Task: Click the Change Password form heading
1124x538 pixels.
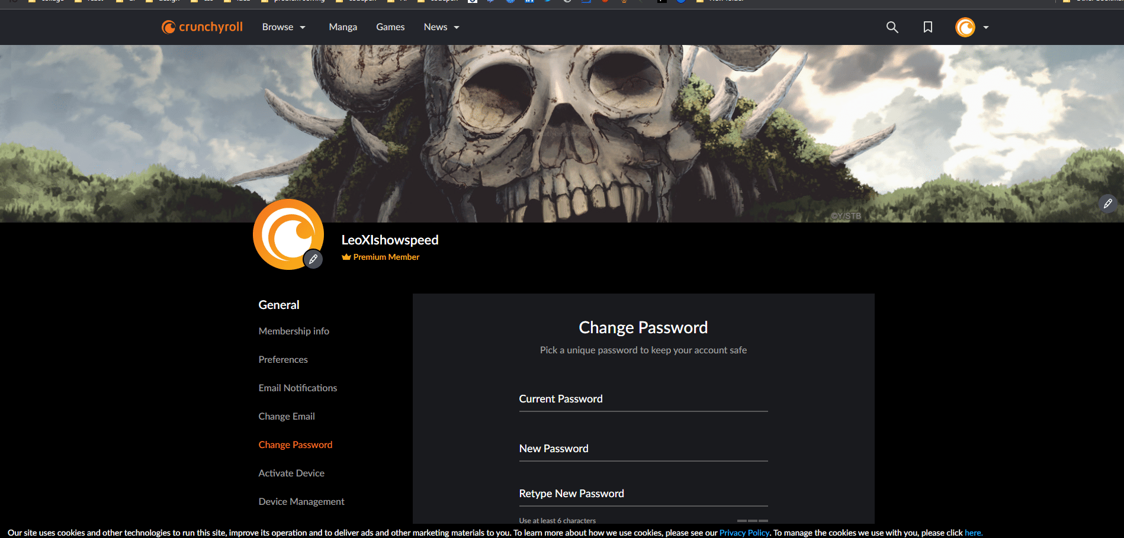Action: pos(643,327)
